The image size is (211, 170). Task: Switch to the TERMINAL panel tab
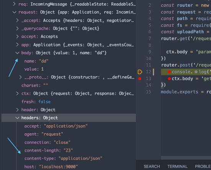(x=177, y=167)
